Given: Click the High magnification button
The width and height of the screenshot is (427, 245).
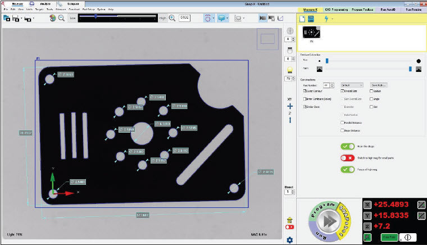Looking at the screenshot, I should (x=163, y=18).
